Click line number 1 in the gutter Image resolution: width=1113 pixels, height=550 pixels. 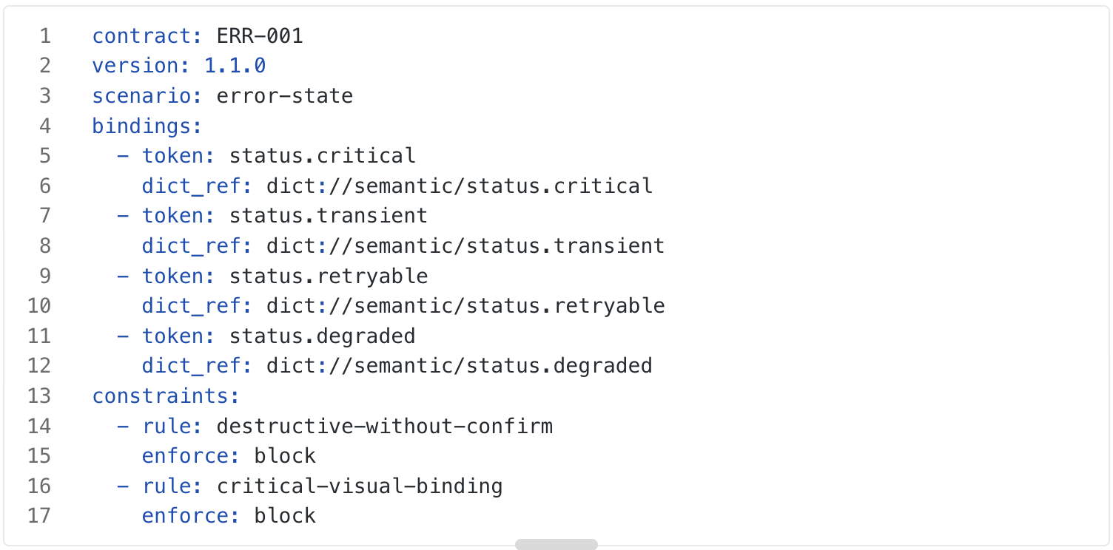coord(45,35)
